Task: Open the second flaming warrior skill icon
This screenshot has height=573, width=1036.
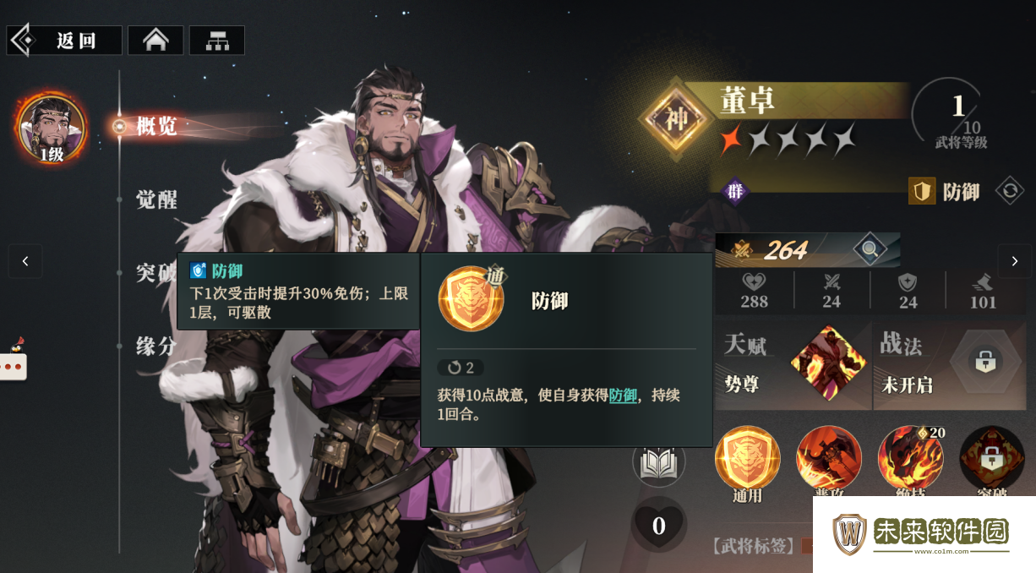Action: point(829,458)
